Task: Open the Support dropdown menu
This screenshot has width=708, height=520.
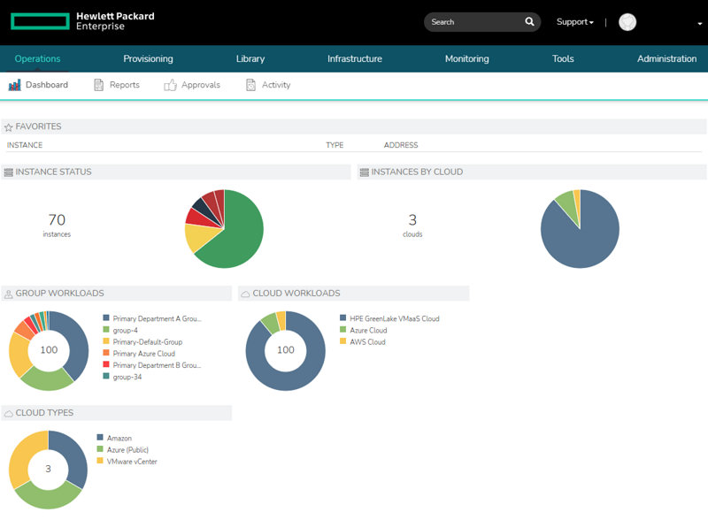Action: click(x=574, y=22)
